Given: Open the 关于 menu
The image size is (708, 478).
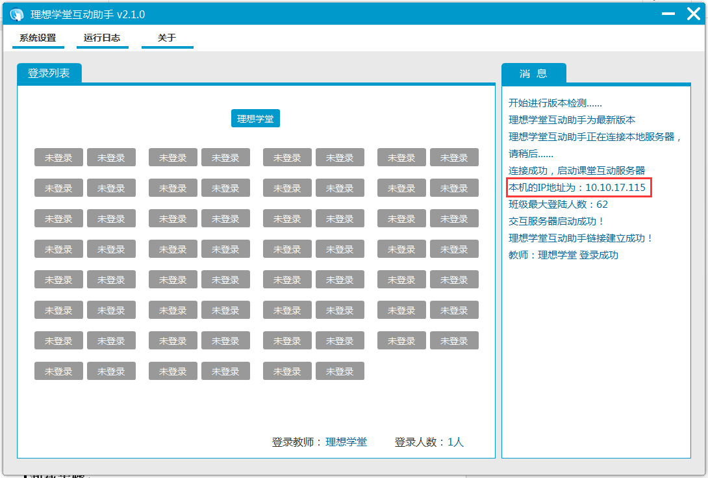Looking at the screenshot, I should click(x=167, y=38).
